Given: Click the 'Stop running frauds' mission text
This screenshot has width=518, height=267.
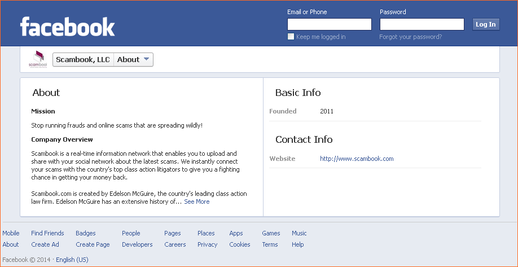Looking at the screenshot, I should pyautogui.click(x=117, y=125).
